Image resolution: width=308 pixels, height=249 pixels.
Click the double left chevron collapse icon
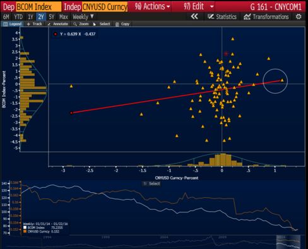pyautogui.click(x=194, y=16)
